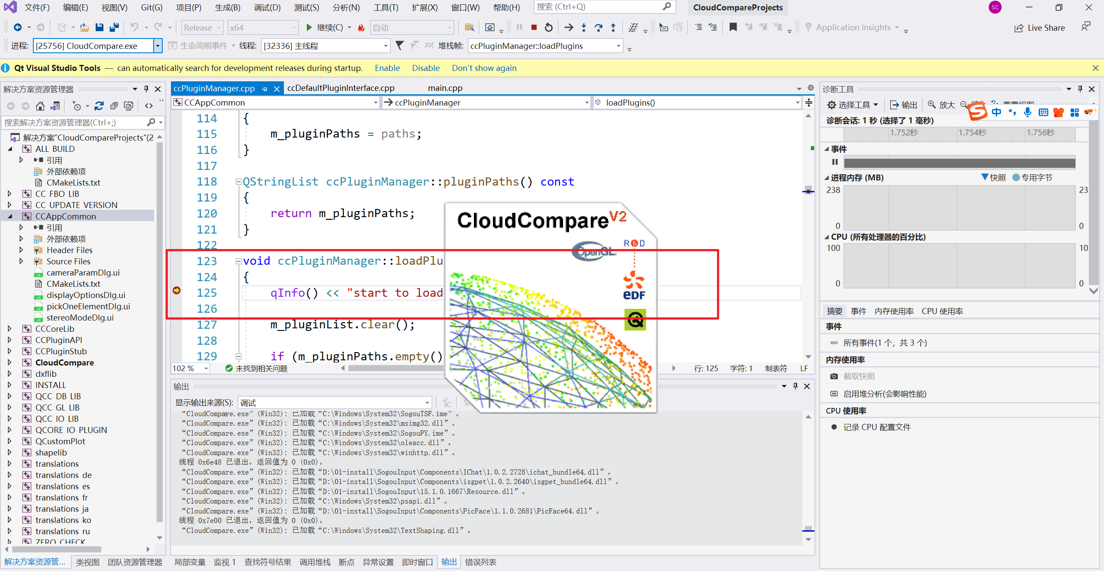Open the 工具(T) Tools menu
The image size is (1104, 571).
click(386, 7)
